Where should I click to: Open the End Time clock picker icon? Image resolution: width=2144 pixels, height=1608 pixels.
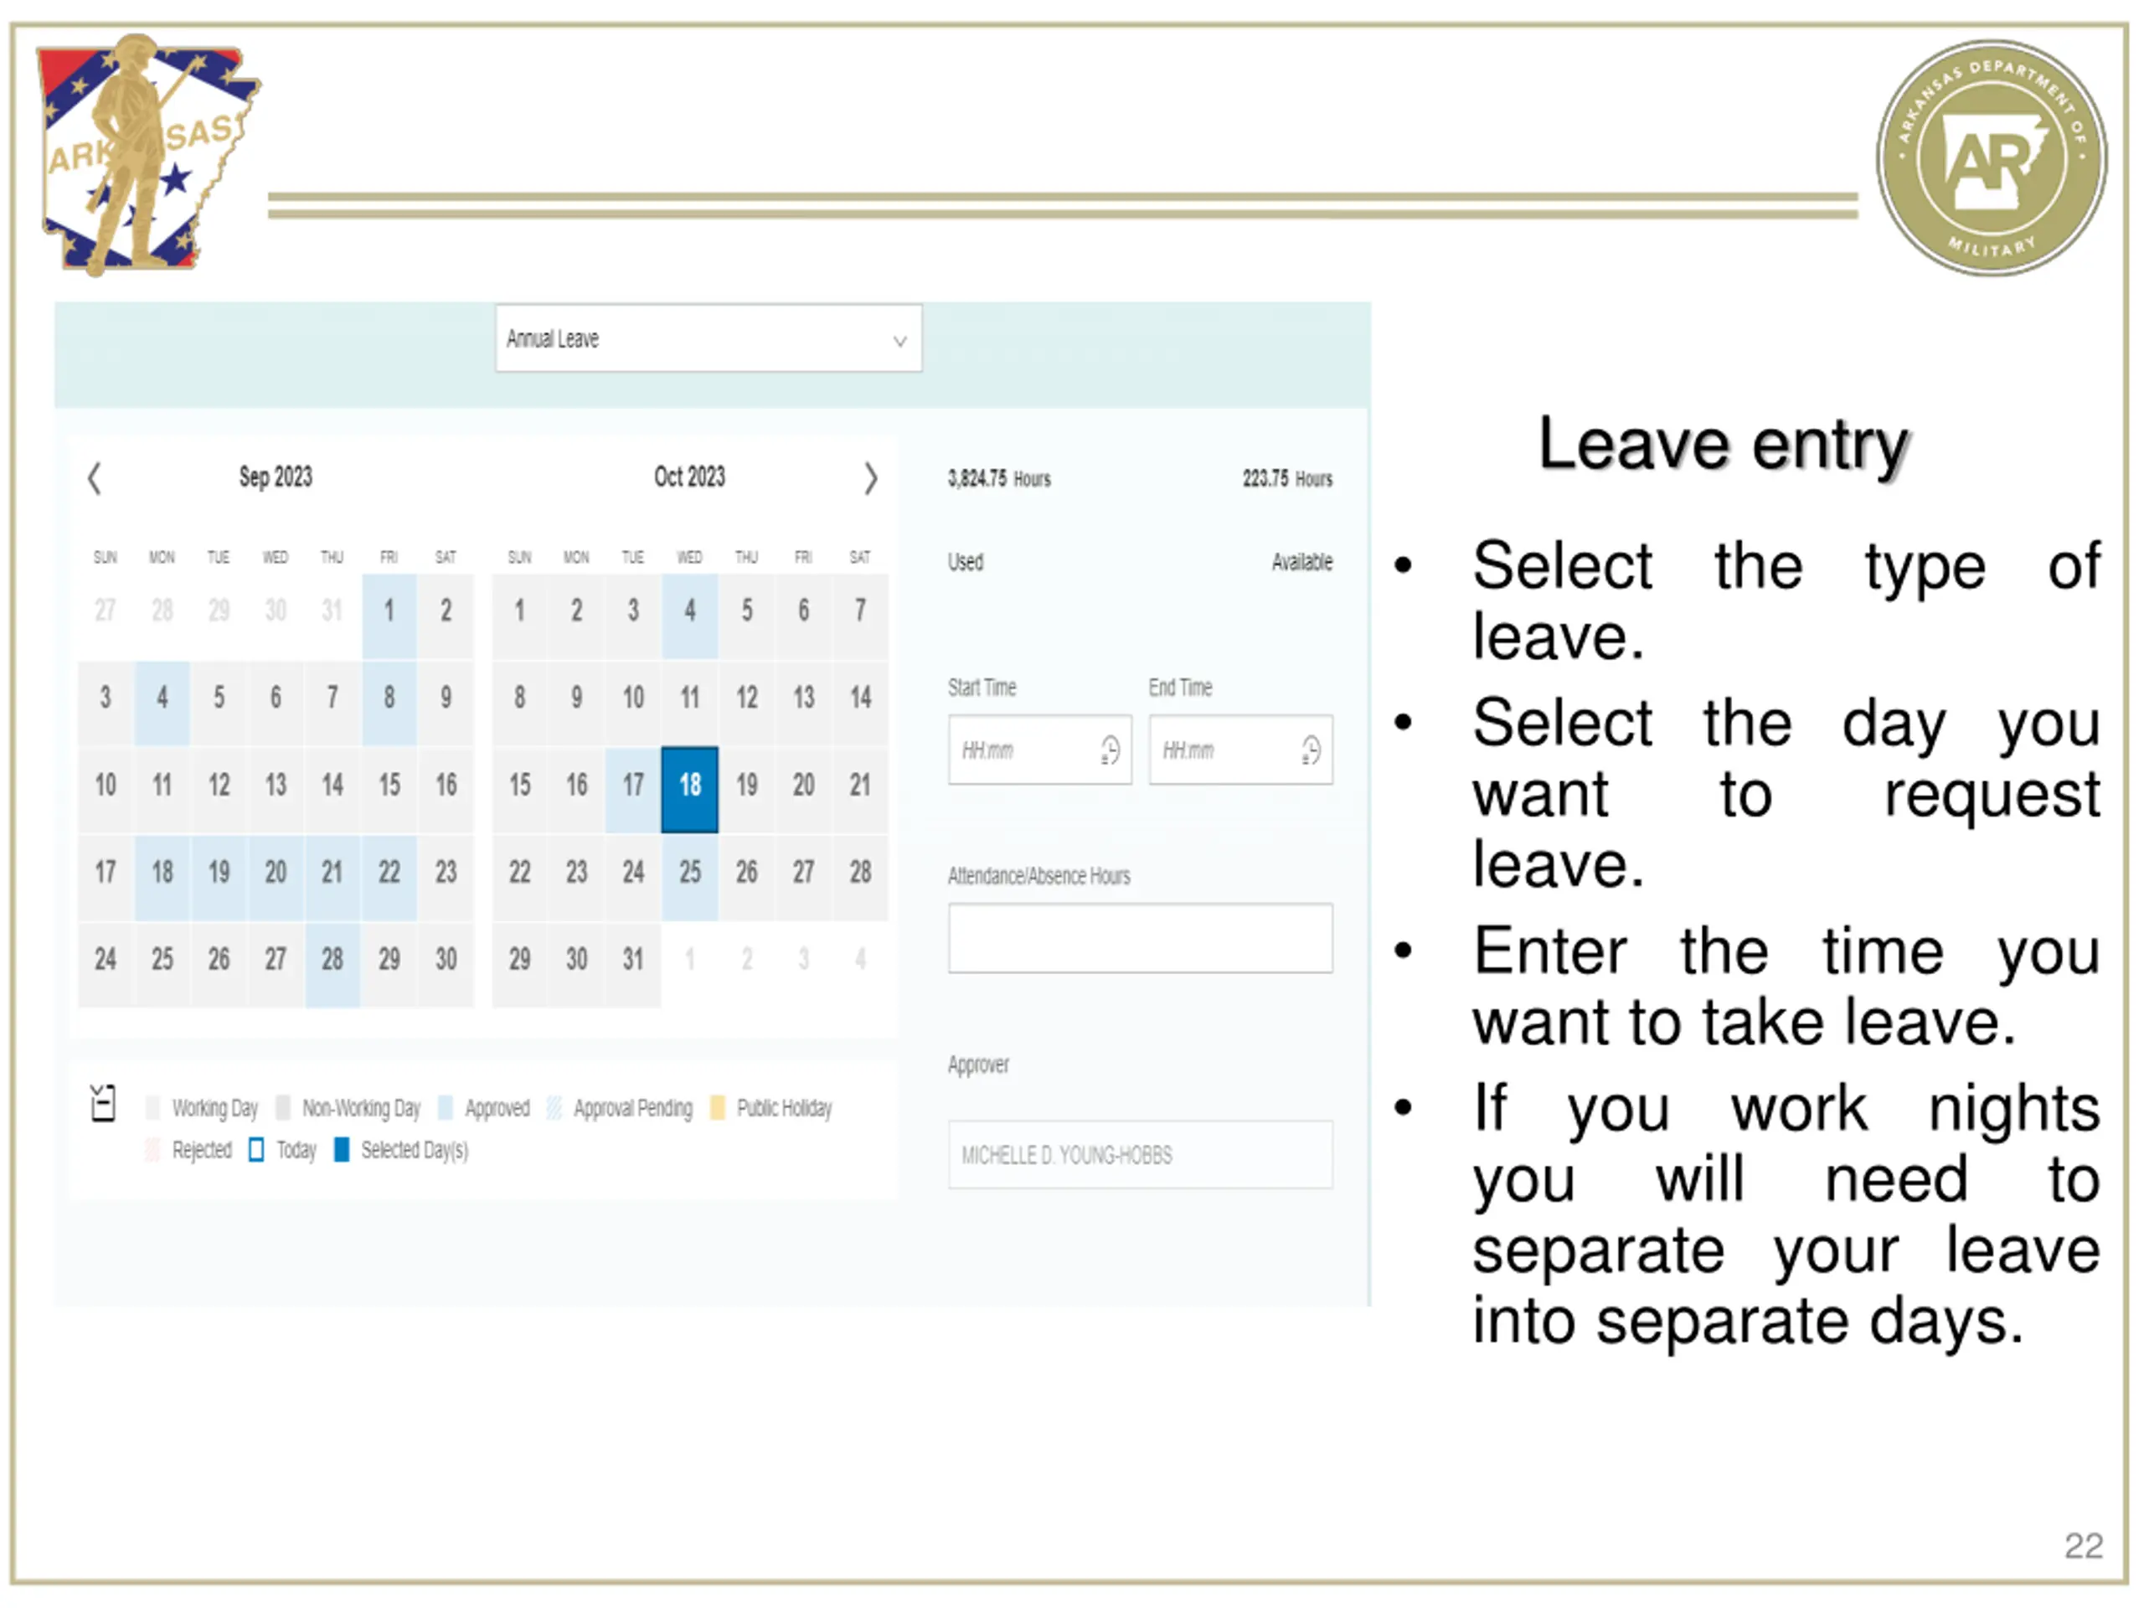click(x=1311, y=750)
